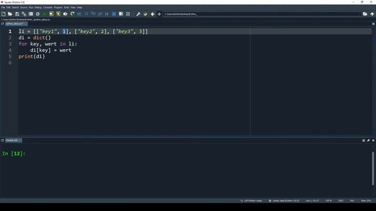The width and height of the screenshot is (376, 211).
Task: Click Line 1, Col 17 status entry
Action: (x=312, y=200)
